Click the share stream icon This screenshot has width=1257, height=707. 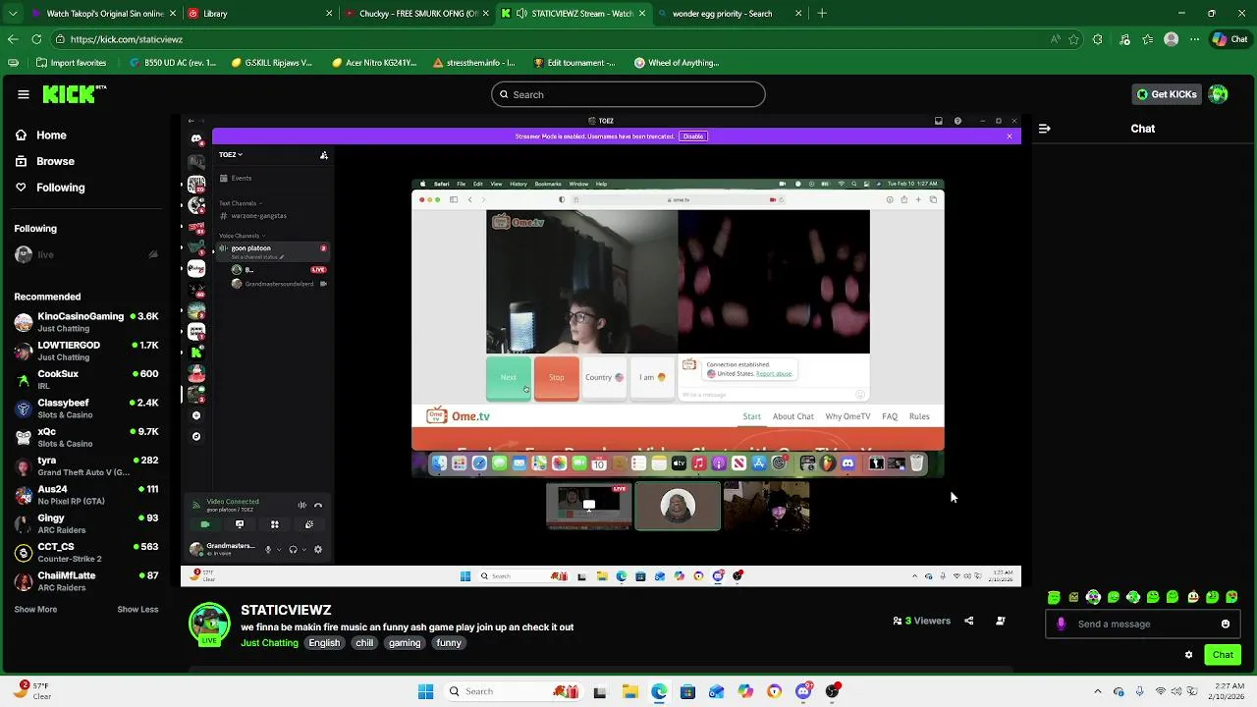(969, 621)
